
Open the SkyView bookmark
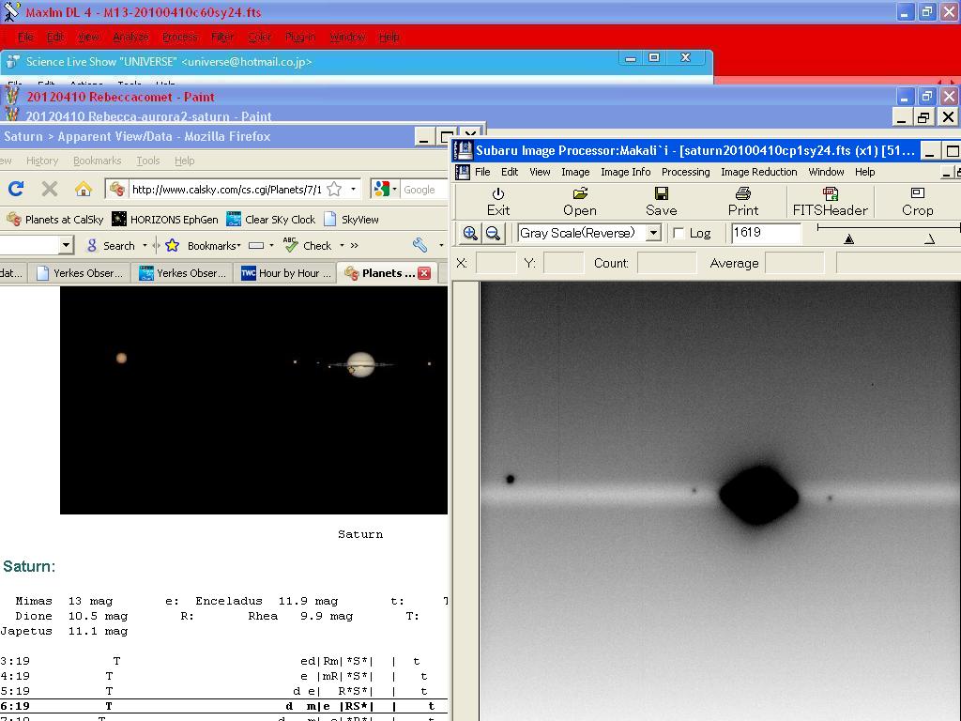(x=351, y=220)
